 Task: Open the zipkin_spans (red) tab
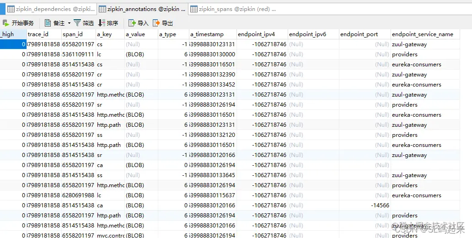point(233,9)
